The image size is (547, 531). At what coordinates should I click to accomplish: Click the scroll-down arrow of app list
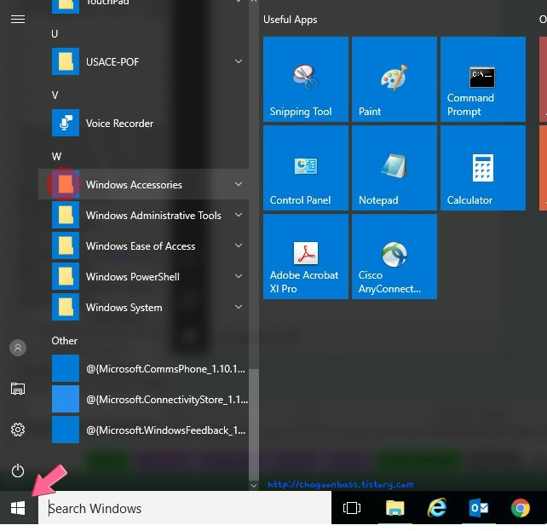(254, 485)
